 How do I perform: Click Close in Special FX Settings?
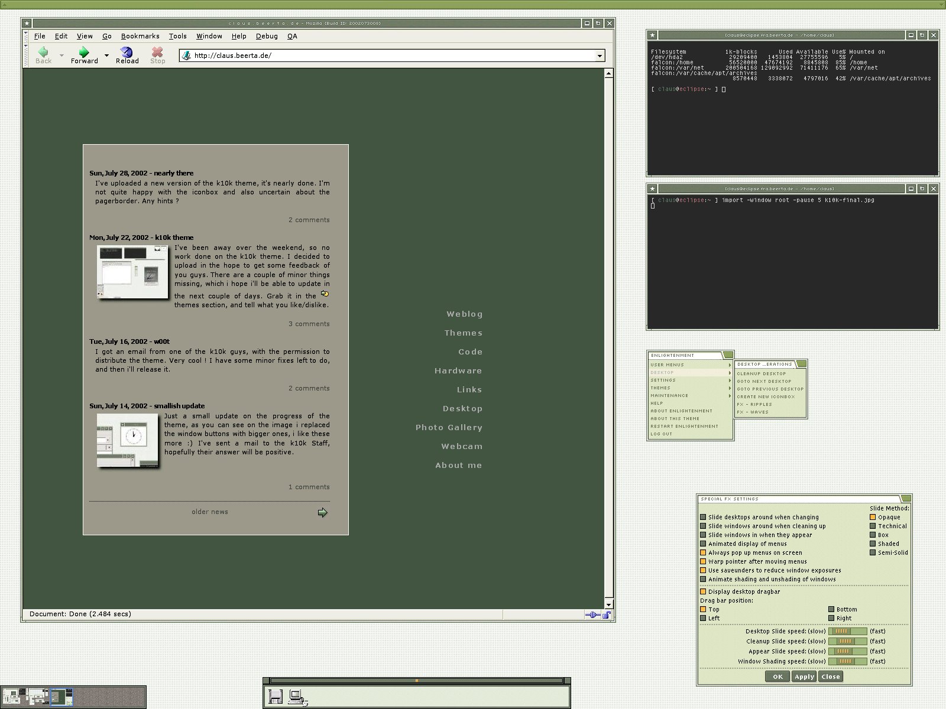[x=831, y=677]
